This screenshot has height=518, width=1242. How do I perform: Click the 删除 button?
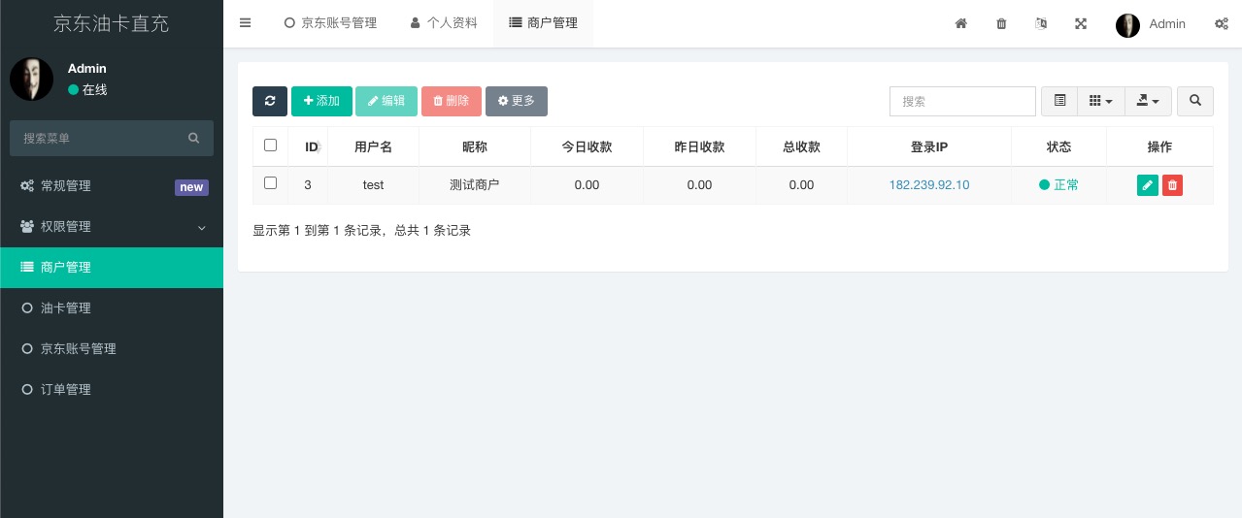click(x=452, y=101)
